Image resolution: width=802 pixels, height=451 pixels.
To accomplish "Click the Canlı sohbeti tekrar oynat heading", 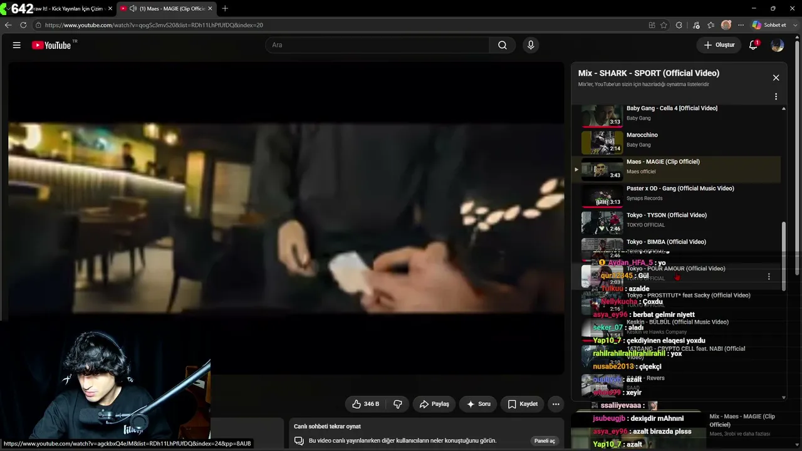I will point(327,427).
